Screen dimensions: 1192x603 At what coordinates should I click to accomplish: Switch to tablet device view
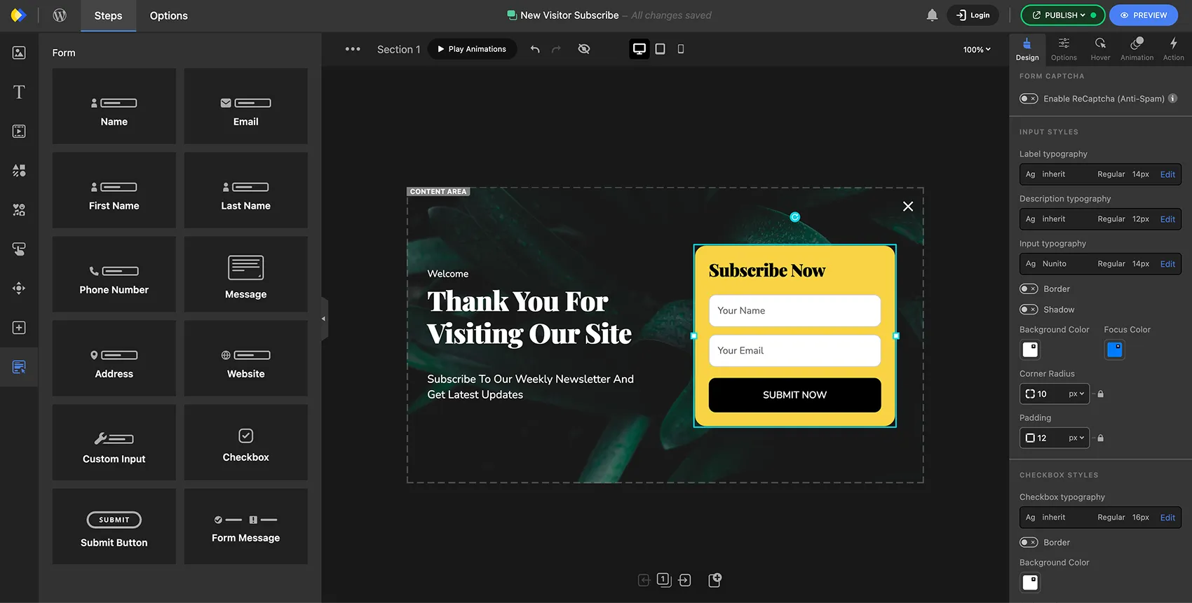660,49
